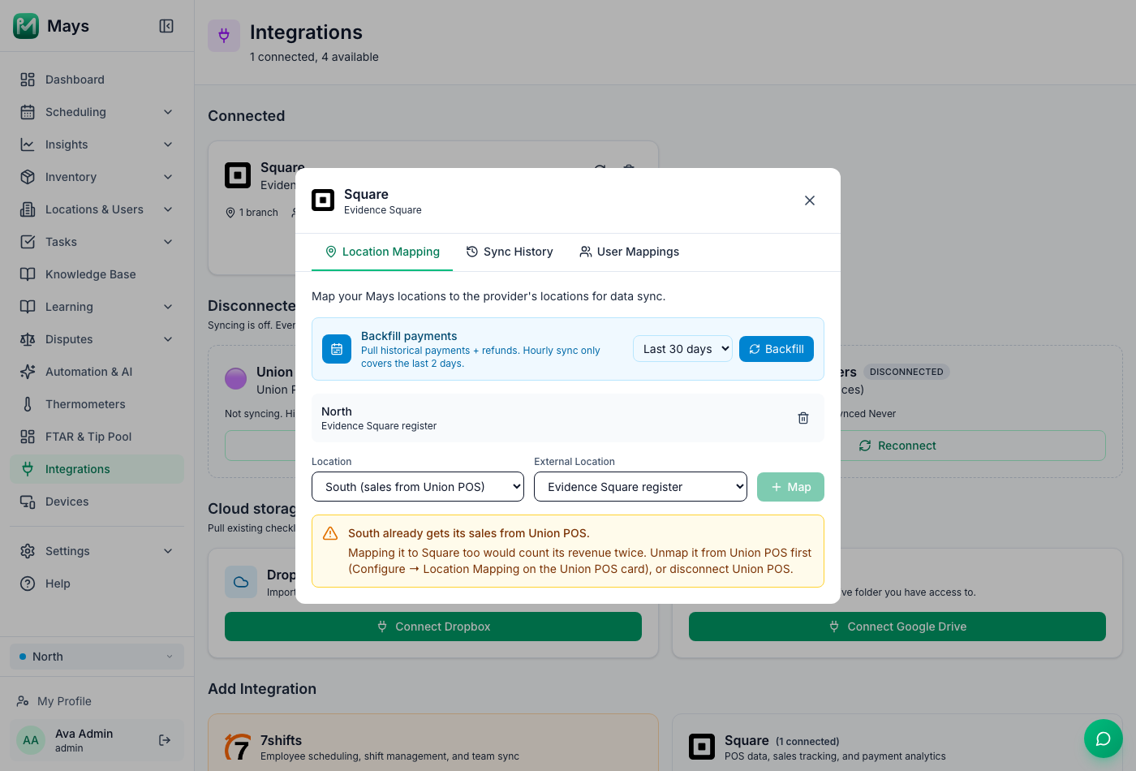
Task: Open FTAR & Tip Pool
Action: point(97,437)
